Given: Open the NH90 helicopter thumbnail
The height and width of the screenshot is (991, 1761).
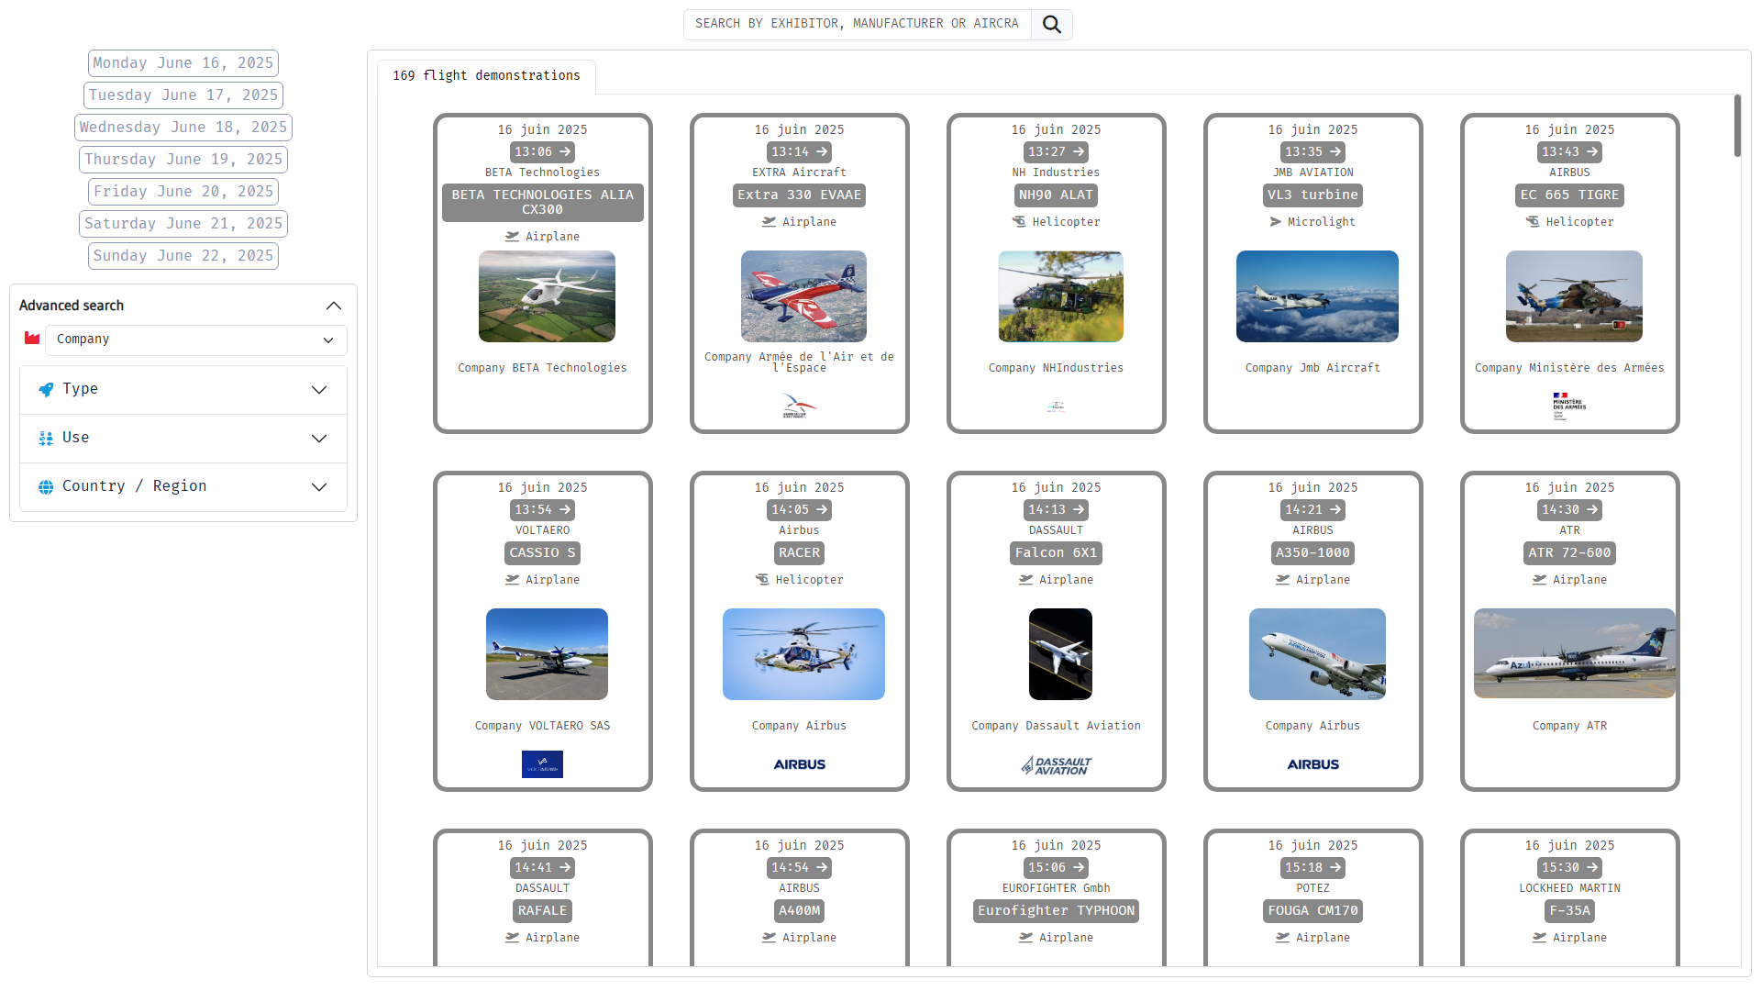Looking at the screenshot, I should [1060, 296].
